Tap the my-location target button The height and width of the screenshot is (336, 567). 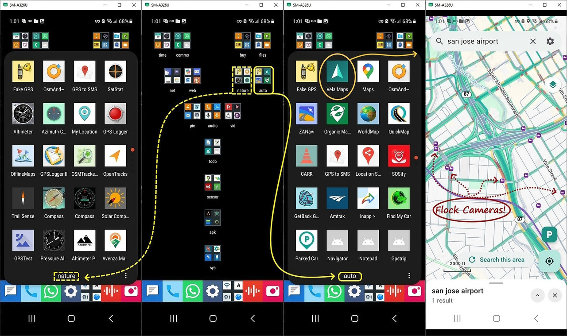[549, 261]
